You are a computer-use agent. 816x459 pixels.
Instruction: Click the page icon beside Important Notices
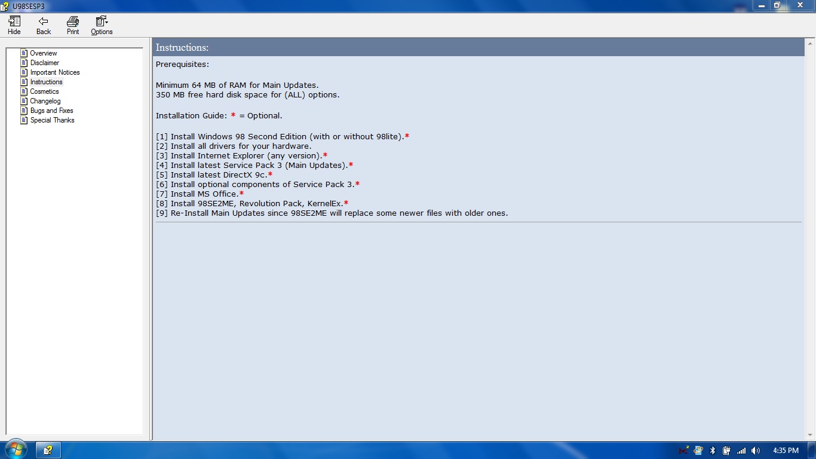24,72
